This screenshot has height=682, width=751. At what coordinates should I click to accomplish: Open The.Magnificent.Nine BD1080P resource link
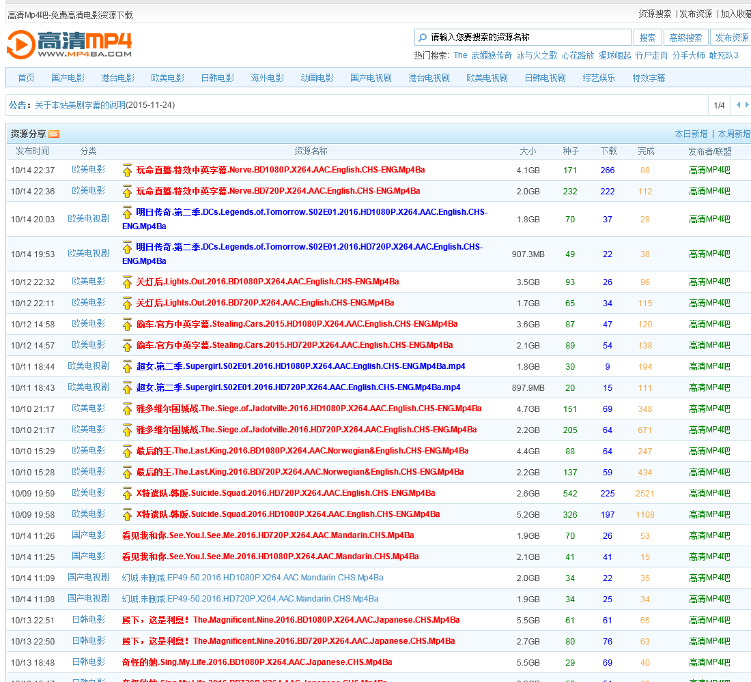tap(291, 620)
